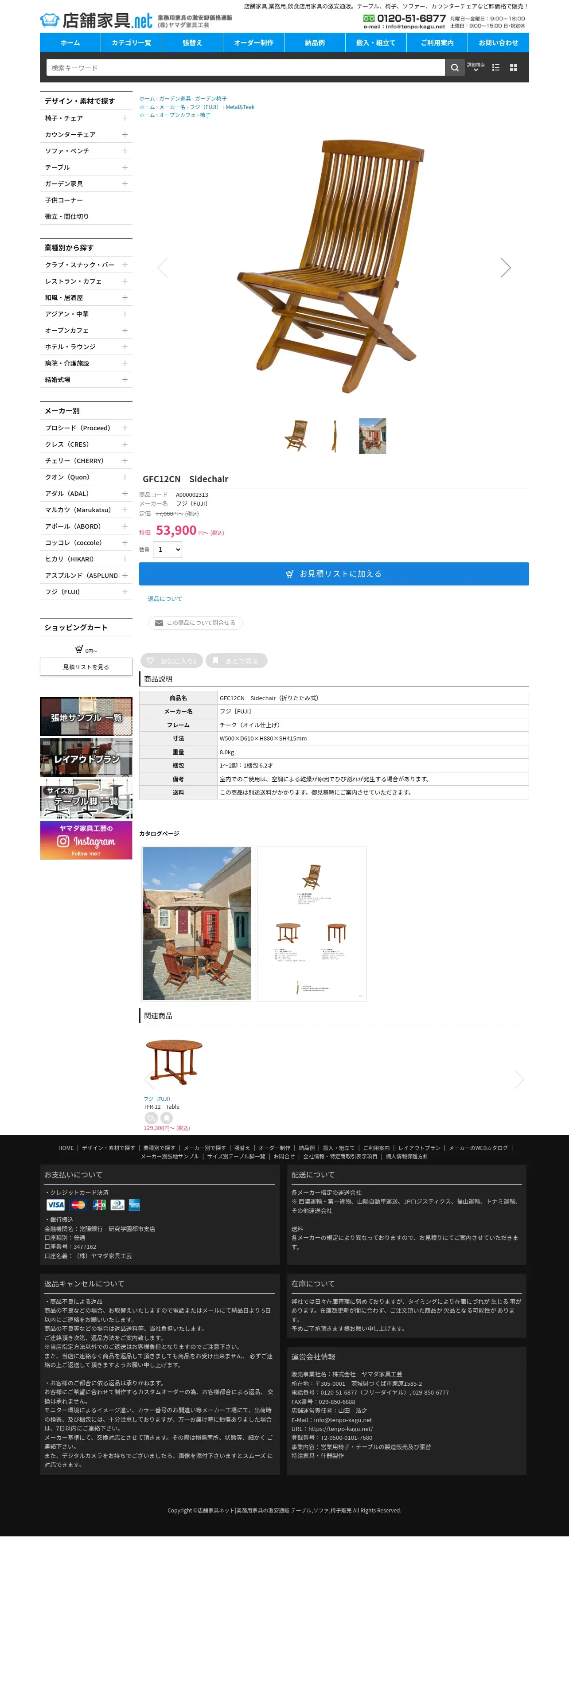Open the https://tenpo-kagu.net/ URL in footer
Screen dimensions: 569x1707
point(340,1429)
